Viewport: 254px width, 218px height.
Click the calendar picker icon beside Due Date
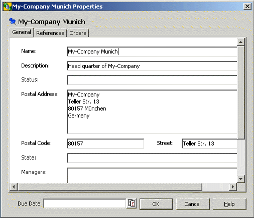click(132, 203)
